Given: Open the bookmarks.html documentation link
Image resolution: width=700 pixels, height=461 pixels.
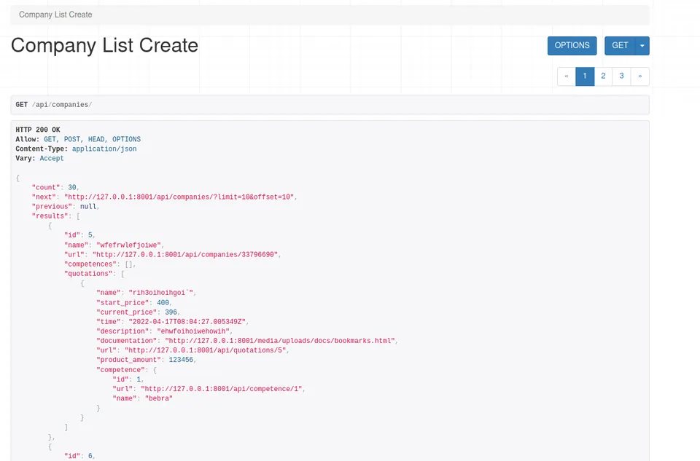Looking at the screenshot, I should pos(280,341).
